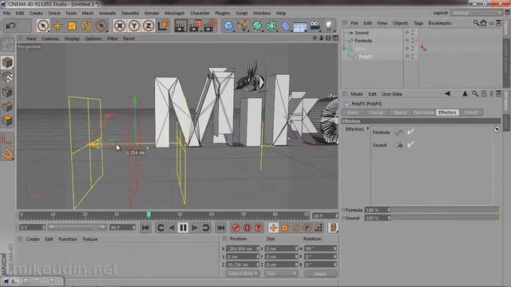Screen dimensions: 511x287
Task: Open the MoGraph array objects icon
Action: (x=271, y=26)
